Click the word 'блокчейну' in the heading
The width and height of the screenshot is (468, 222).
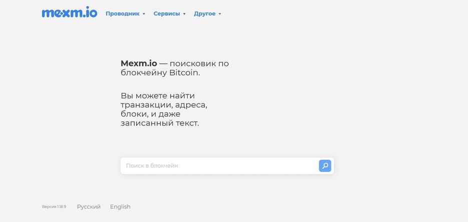[144, 73]
